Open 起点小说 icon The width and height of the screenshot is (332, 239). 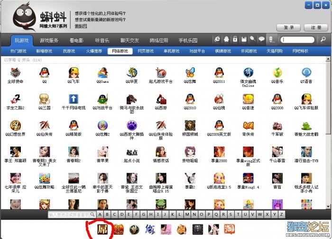[x=132, y=152]
